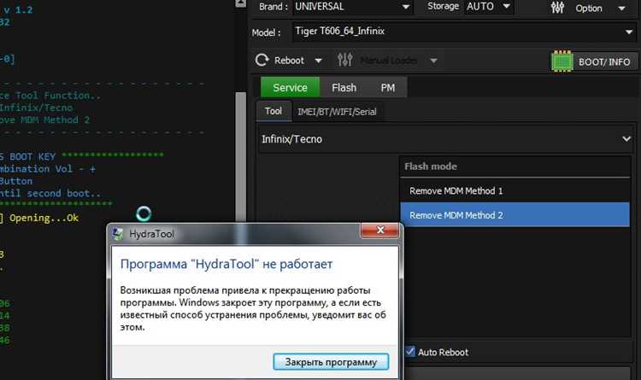Switch to the Service tab

point(291,87)
